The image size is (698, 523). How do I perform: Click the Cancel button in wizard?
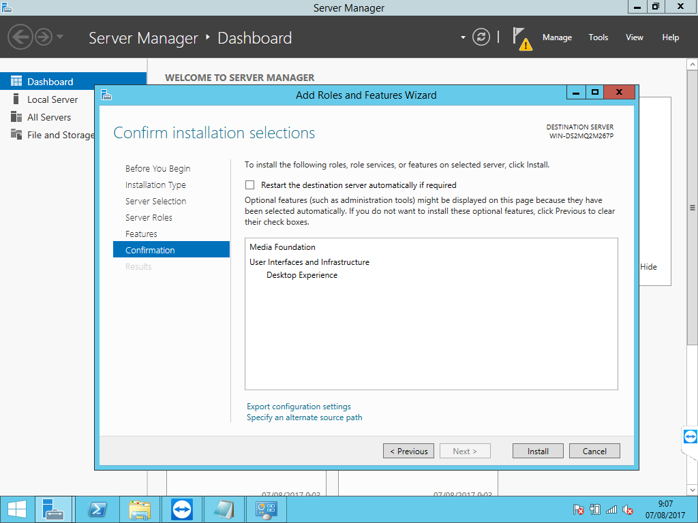pyautogui.click(x=594, y=451)
